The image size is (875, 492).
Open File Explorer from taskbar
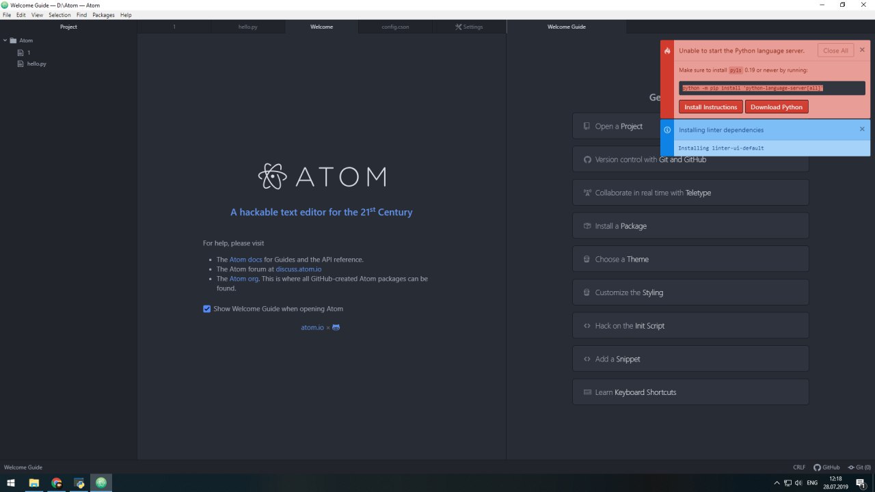tap(33, 483)
